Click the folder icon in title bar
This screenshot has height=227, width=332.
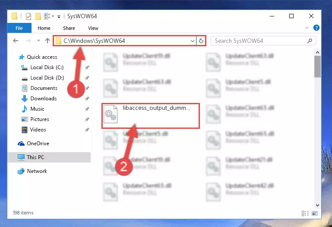[14, 16]
